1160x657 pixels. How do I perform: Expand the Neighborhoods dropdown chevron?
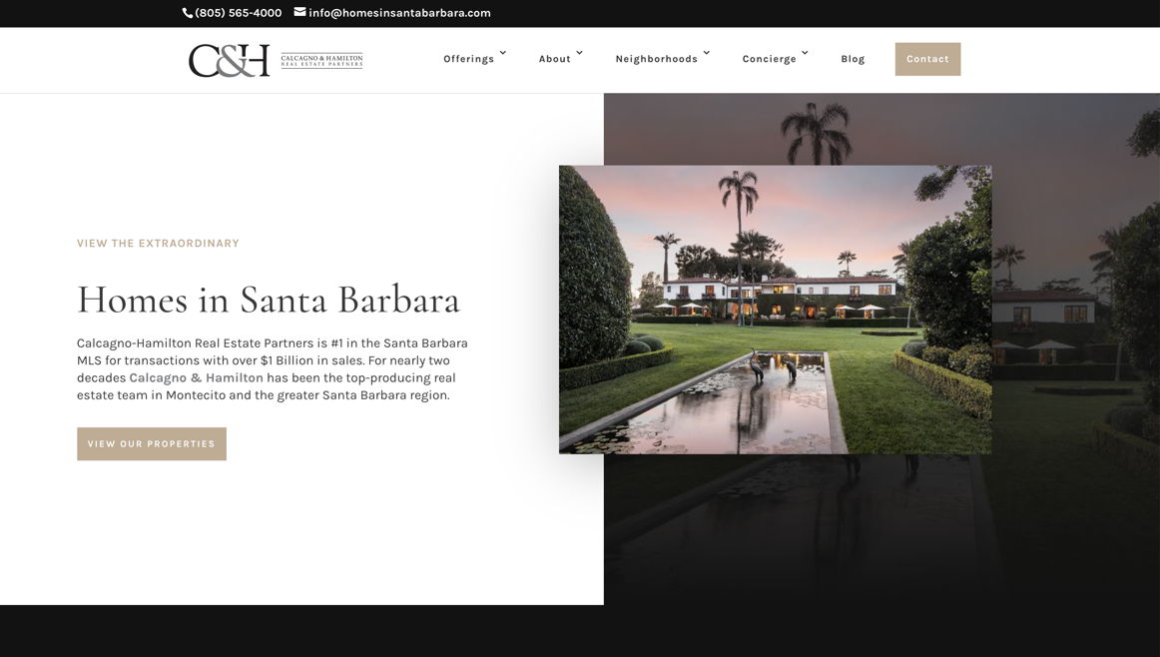click(x=707, y=53)
